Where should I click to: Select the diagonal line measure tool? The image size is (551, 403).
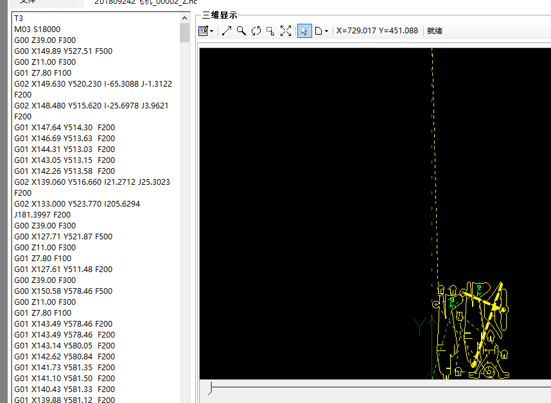point(227,30)
